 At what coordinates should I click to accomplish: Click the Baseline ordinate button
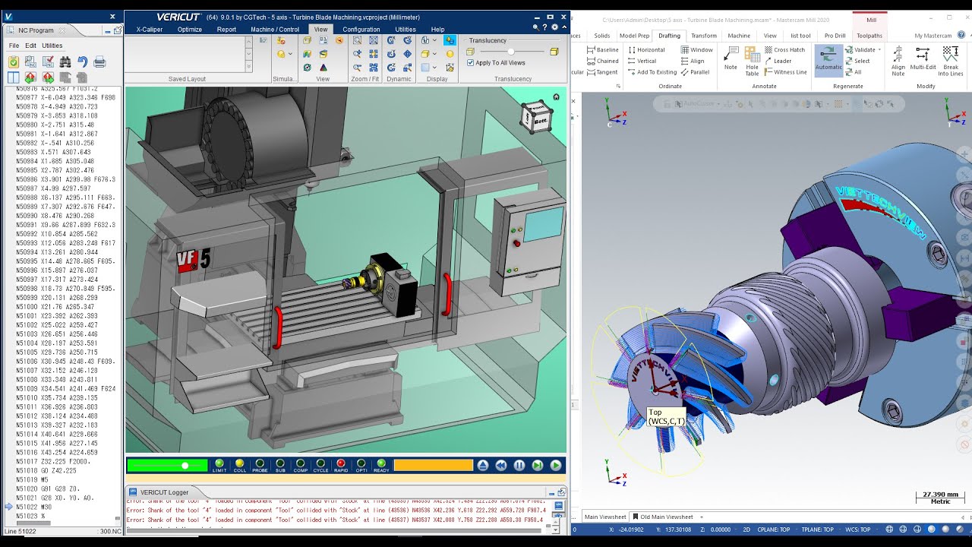pos(602,50)
